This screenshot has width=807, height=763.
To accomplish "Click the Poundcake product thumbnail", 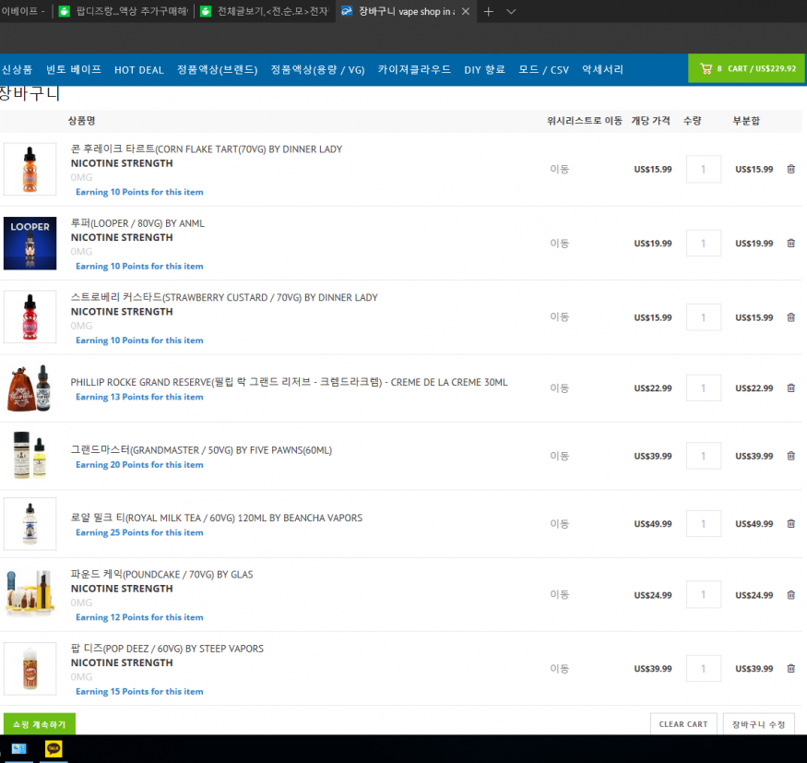I will pos(30,593).
